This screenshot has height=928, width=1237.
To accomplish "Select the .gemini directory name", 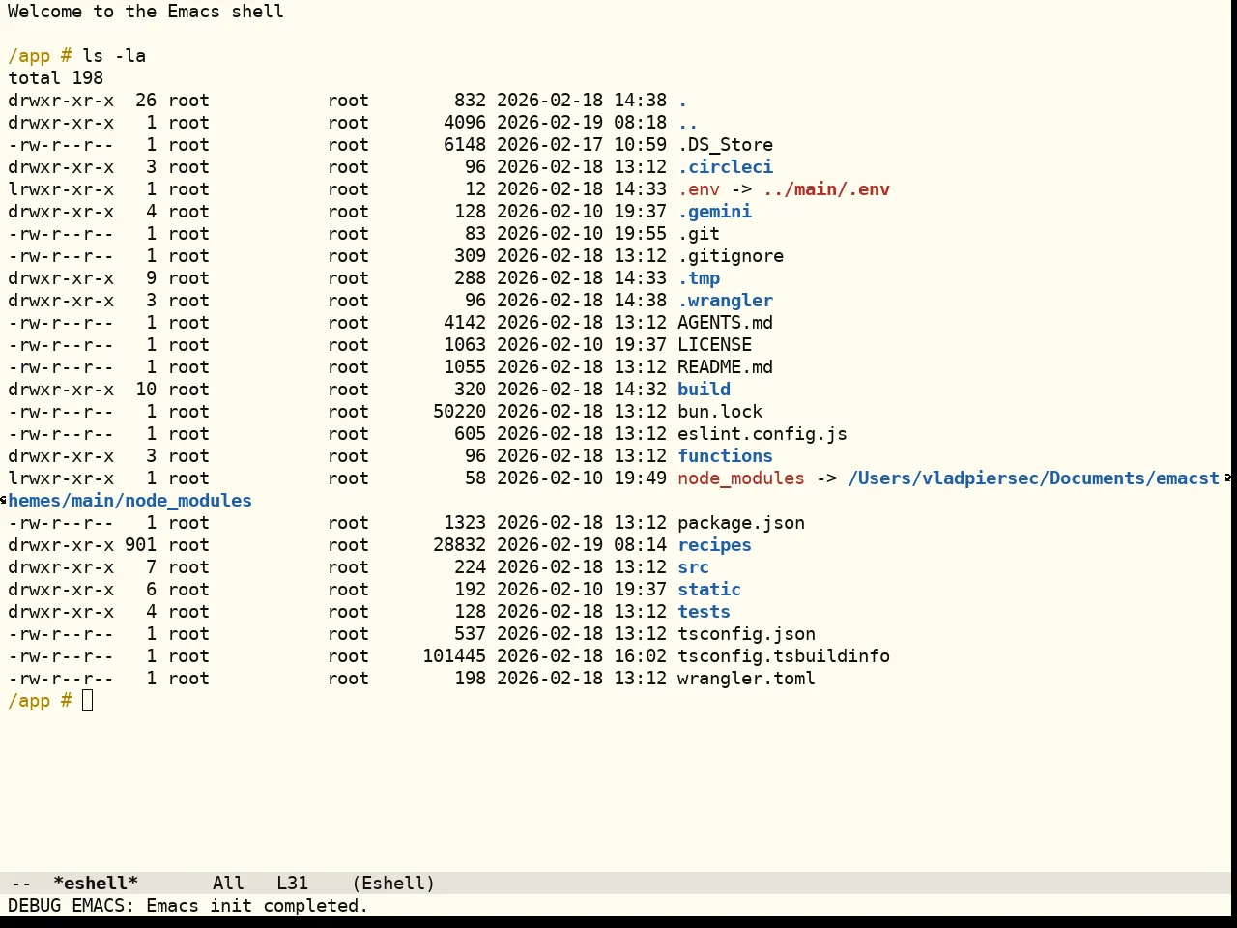I will tap(714, 212).
